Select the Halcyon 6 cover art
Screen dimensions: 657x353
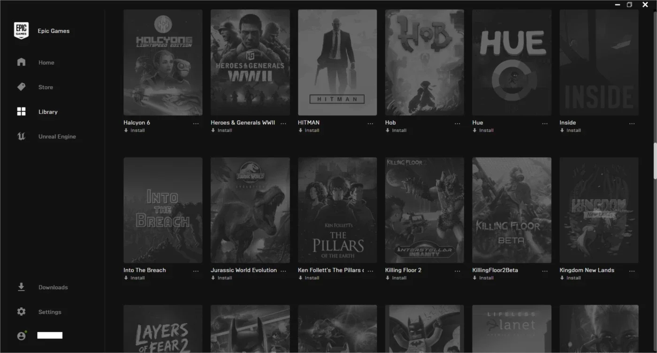pyautogui.click(x=163, y=62)
